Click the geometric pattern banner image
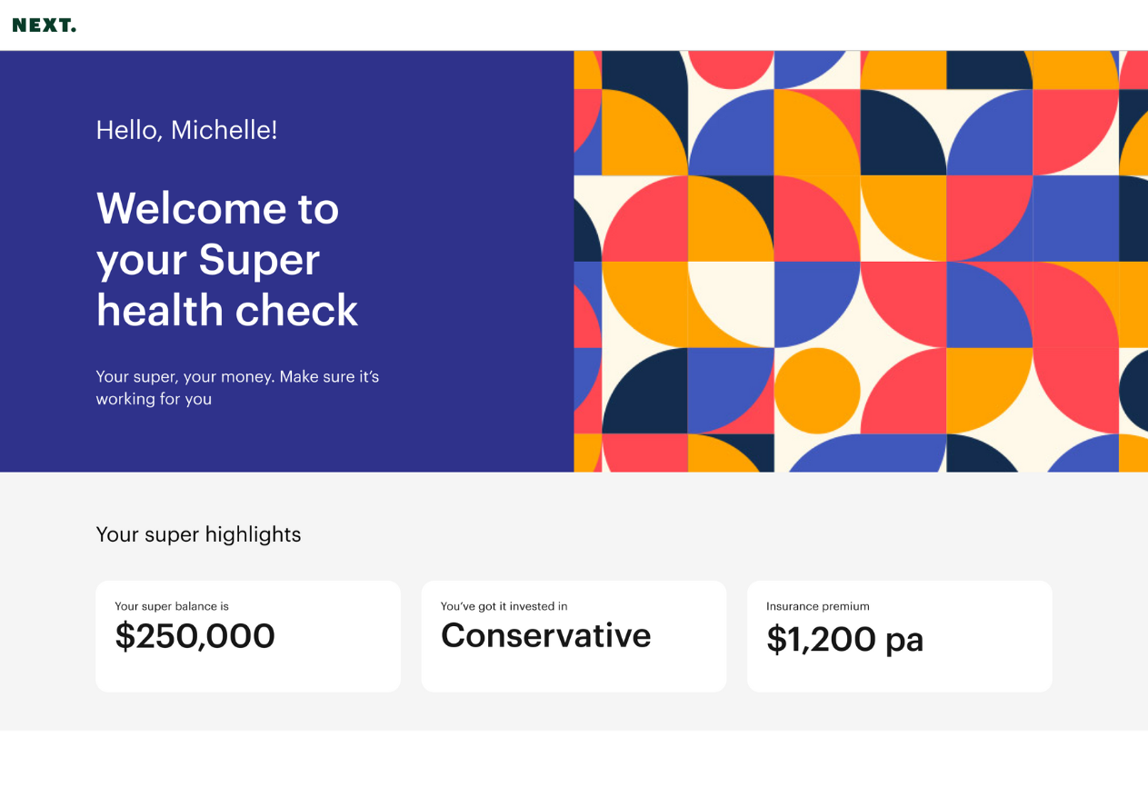Image resolution: width=1148 pixels, height=787 pixels. coord(861,262)
